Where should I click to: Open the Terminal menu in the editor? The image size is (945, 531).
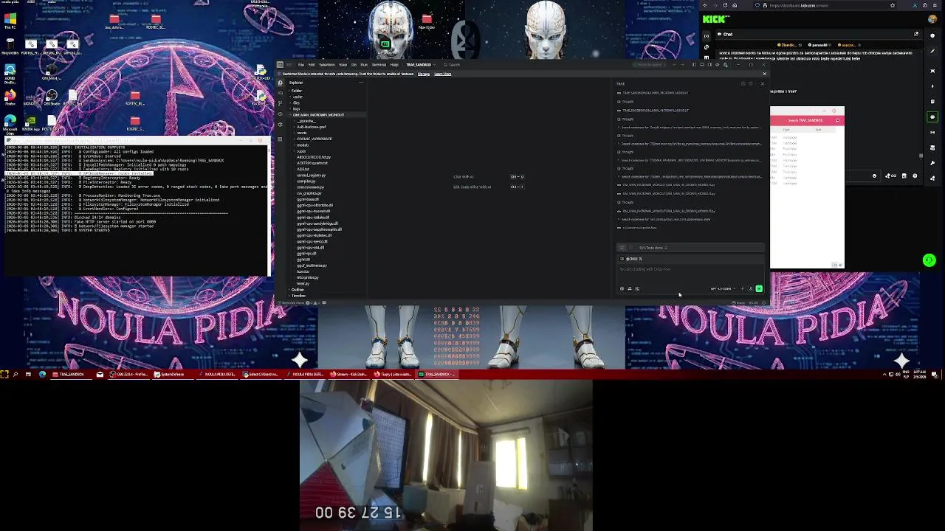click(x=380, y=65)
